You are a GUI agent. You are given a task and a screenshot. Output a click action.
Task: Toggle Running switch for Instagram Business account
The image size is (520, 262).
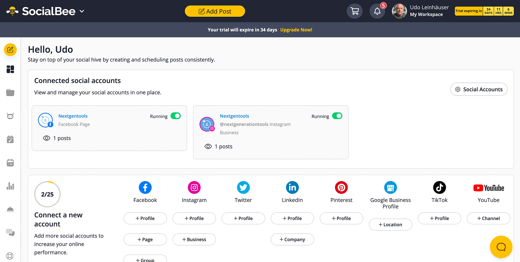point(337,116)
